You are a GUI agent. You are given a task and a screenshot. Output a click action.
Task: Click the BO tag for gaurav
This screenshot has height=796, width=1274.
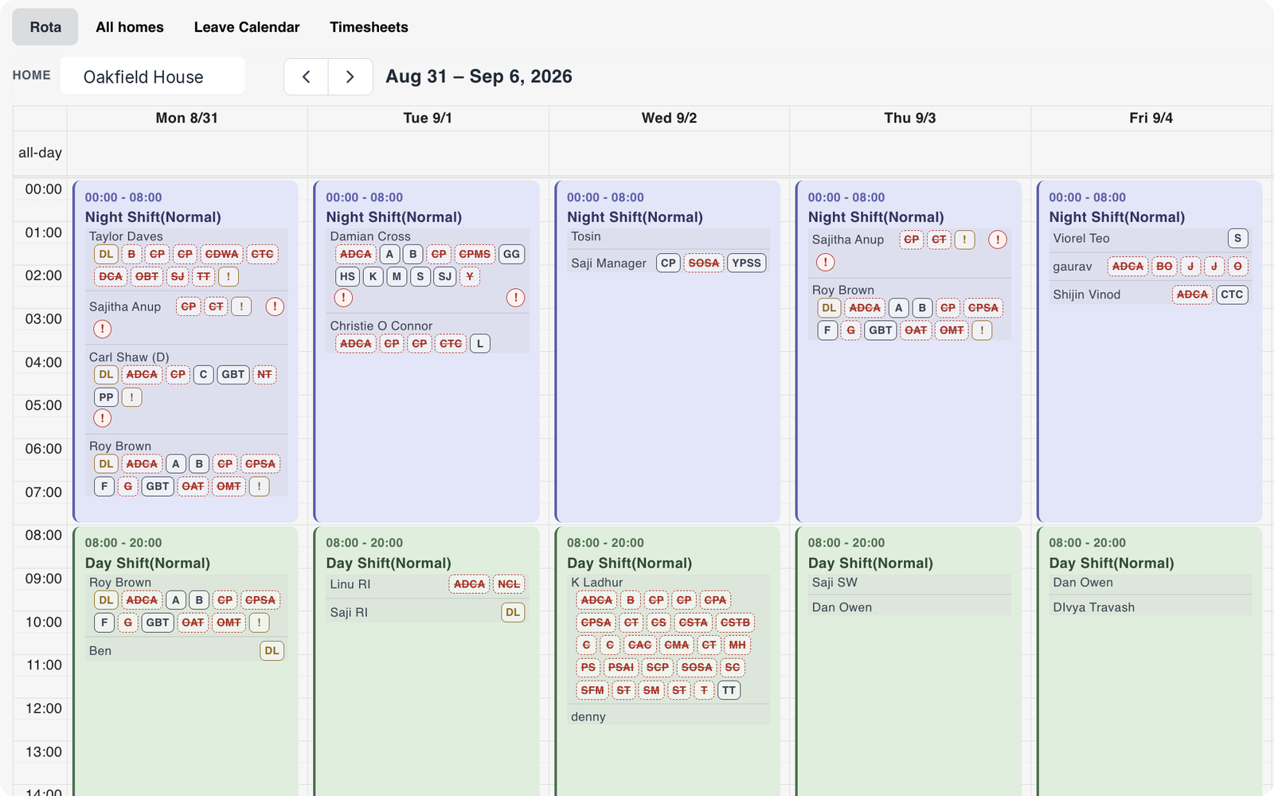coord(1165,267)
